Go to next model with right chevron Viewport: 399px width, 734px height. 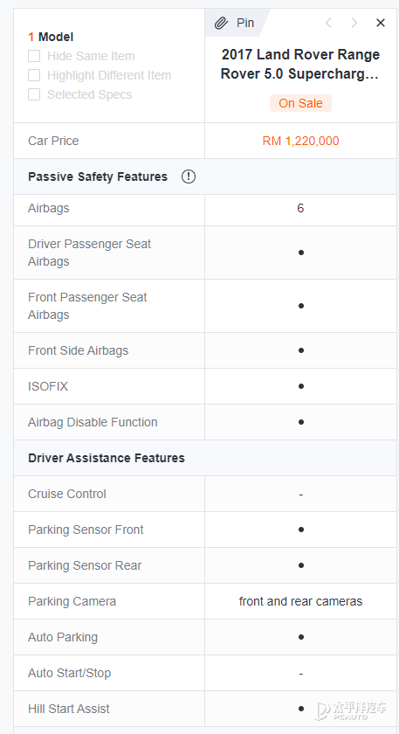[354, 23]
